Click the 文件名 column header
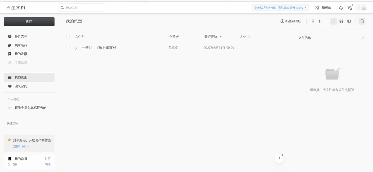Image resolution: width=373 pixels, height=172 pixels. click(80, 37)
